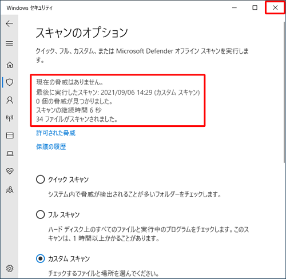This screenshot has width=286, height=279.
Task: Open Virus & threat protection shield icon
Action: point(10,82)
